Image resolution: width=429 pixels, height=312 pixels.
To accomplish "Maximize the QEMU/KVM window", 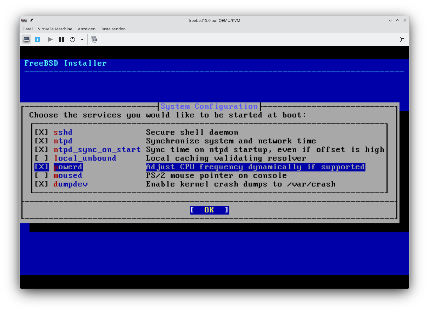I will (x=398, y=20).
